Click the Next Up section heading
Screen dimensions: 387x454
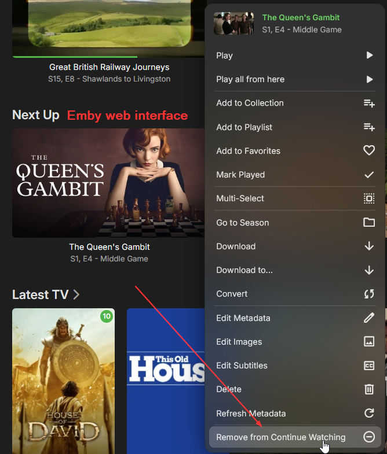click(36, 115)
